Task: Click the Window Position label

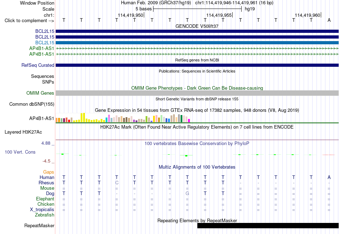Action: point(37,3)
